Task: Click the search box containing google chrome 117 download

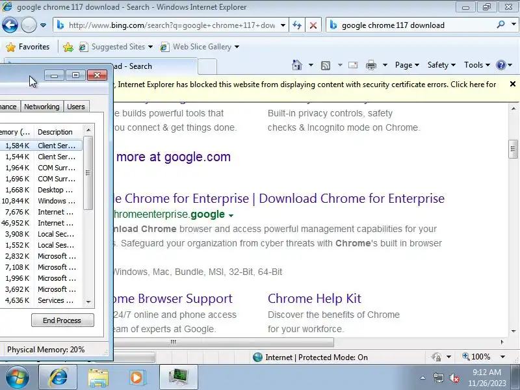Action: (411, 25)
